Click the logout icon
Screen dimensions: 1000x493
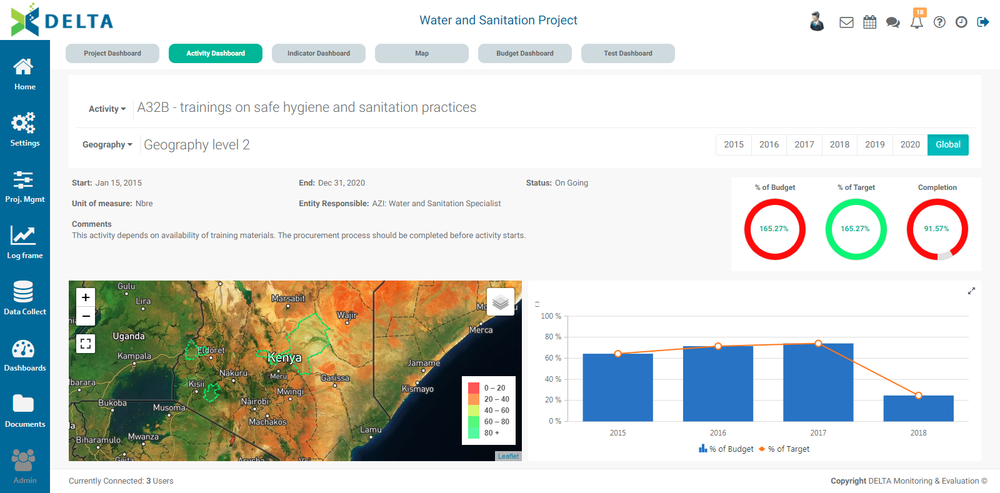pyautogui.click(x=983, y=22)
